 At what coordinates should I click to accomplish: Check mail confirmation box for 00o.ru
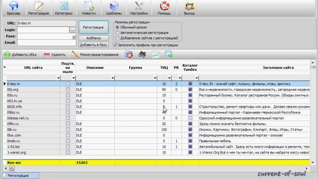68,95
